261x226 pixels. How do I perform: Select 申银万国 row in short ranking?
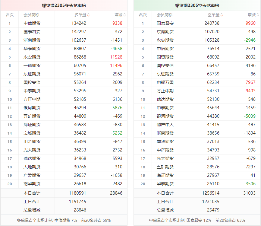(165, 82)
